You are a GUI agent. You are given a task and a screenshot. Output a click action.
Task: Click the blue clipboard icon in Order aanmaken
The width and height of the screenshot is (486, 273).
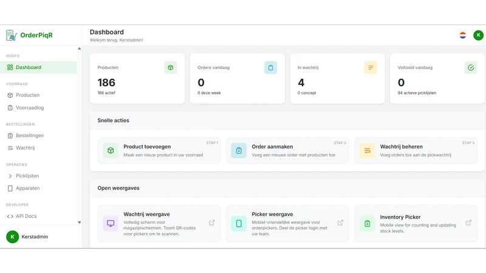[239, 150]
